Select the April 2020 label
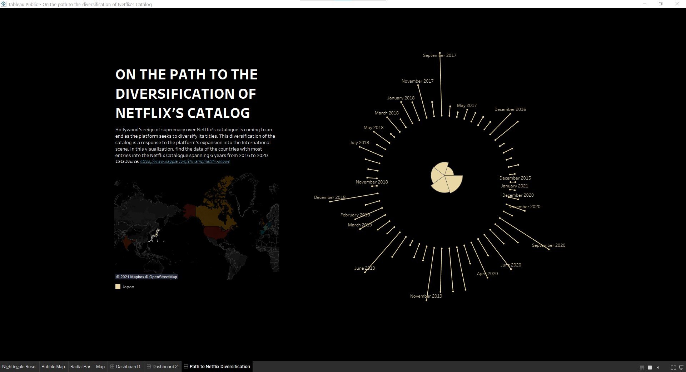This screenshot has width=686, height=372. 487,274
